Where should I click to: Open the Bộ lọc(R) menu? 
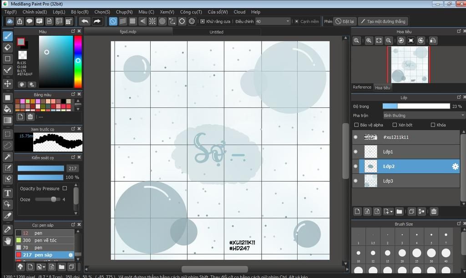pos(80,12)
